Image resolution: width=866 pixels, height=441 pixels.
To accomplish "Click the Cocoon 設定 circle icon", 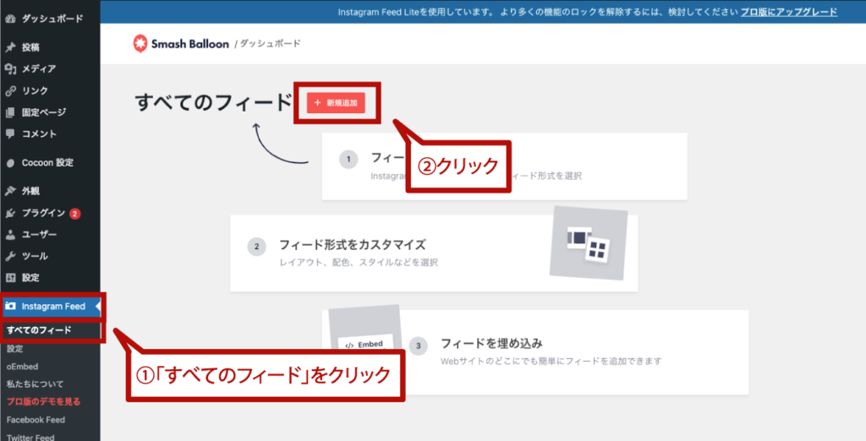I will click(x=10, y=163).
